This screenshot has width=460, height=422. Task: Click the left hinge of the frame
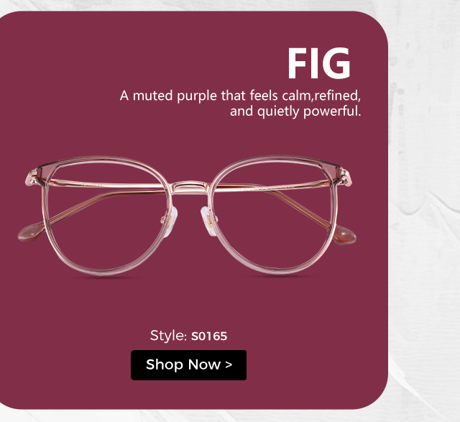(32, 178)
